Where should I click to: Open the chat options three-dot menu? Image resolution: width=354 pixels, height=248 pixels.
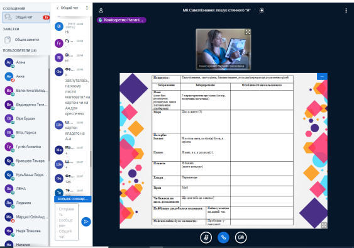[87, 8]
